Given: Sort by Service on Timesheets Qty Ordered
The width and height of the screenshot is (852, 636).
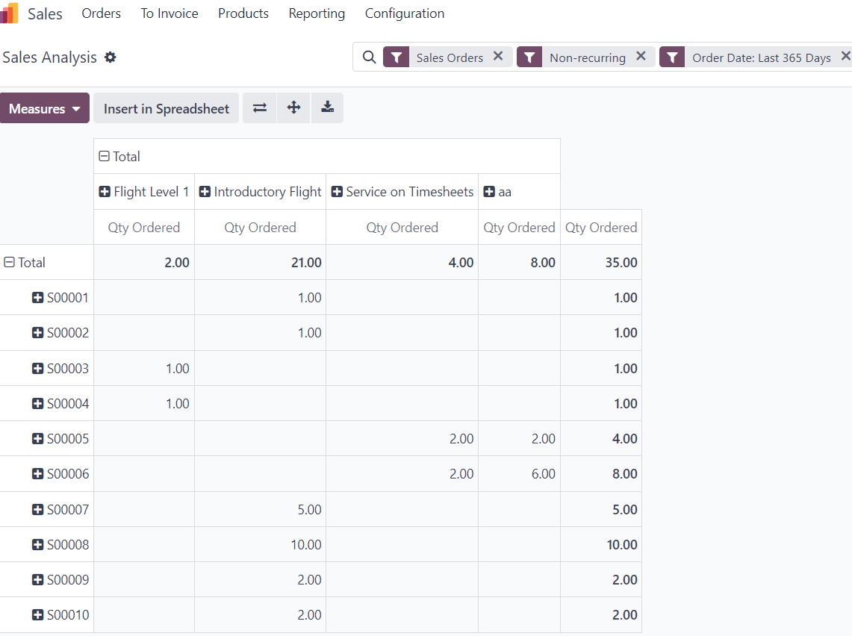Looking at the screenshot, I should (402, 227).
